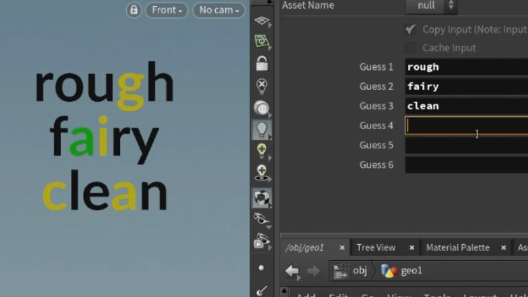The width and height of the screenshot is (528, 297).
Task: Click the back arrow navigation button
Action: point(292,271)
